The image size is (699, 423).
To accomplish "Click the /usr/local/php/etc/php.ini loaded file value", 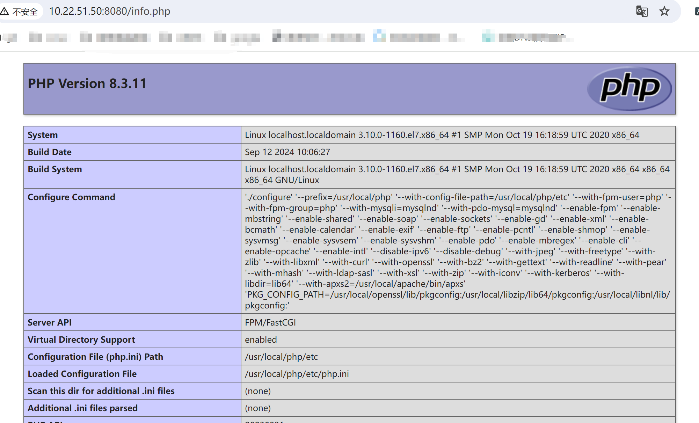I will 297,374.
